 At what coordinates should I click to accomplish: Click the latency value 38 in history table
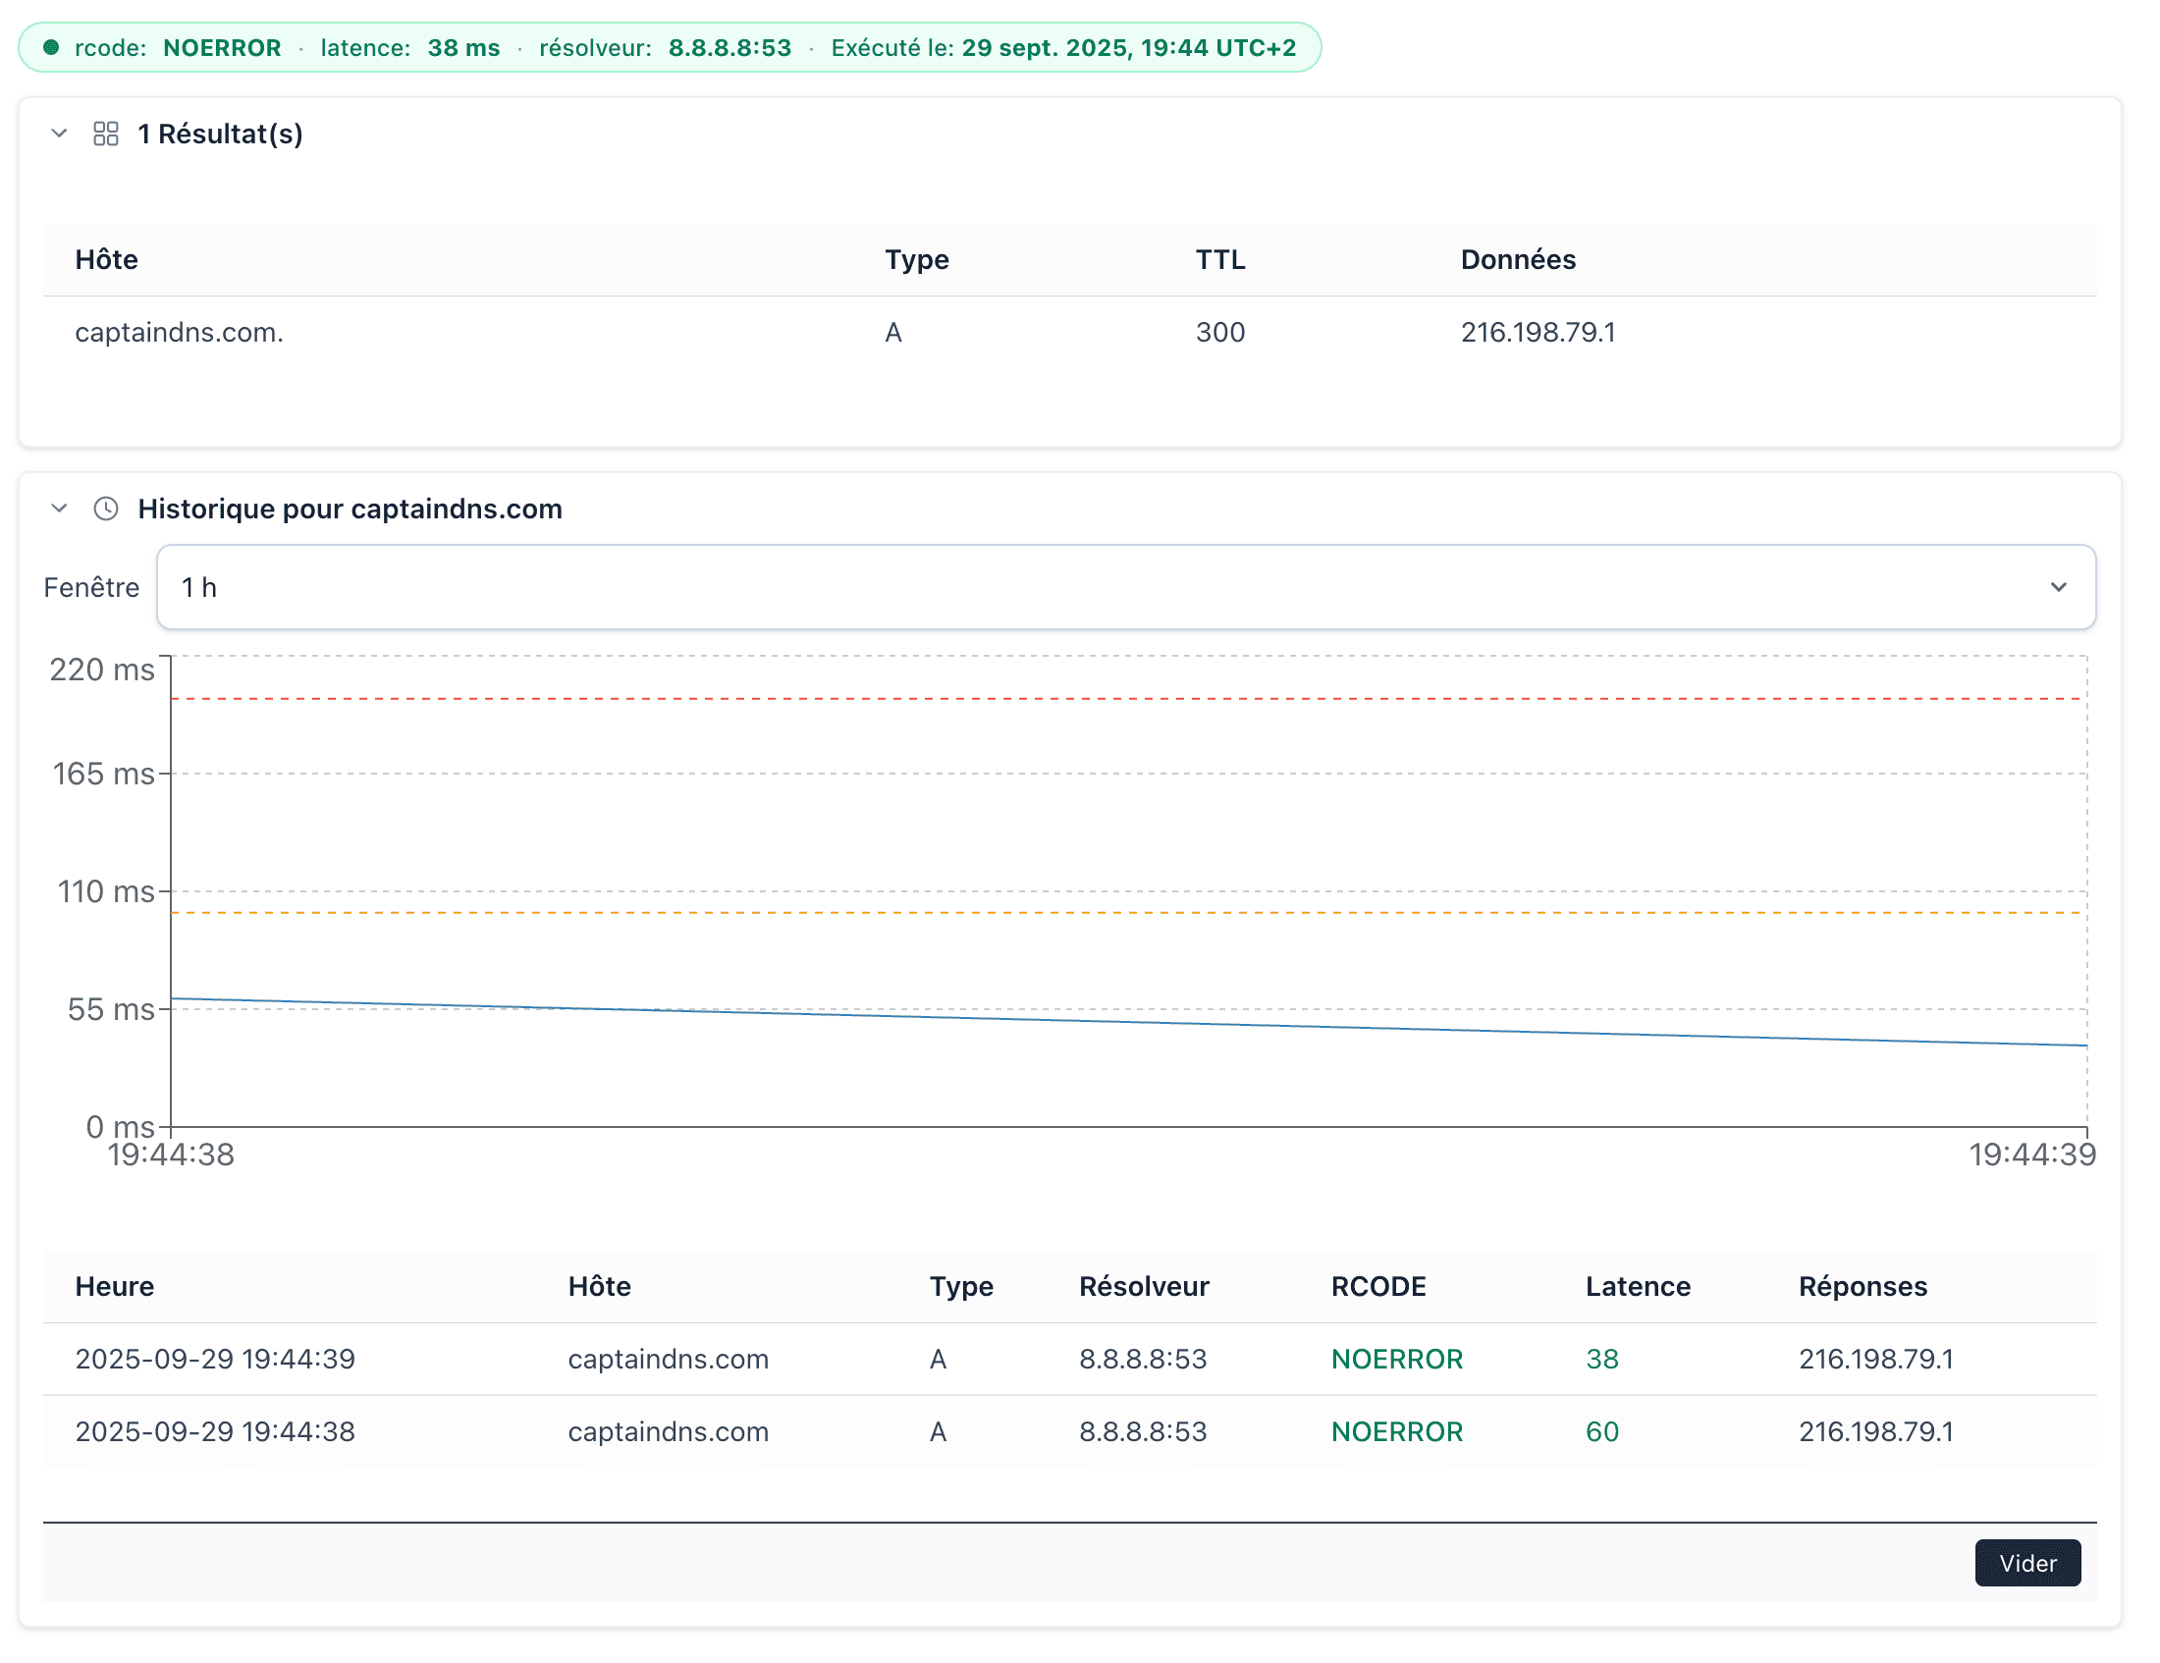point(1600,1359)
